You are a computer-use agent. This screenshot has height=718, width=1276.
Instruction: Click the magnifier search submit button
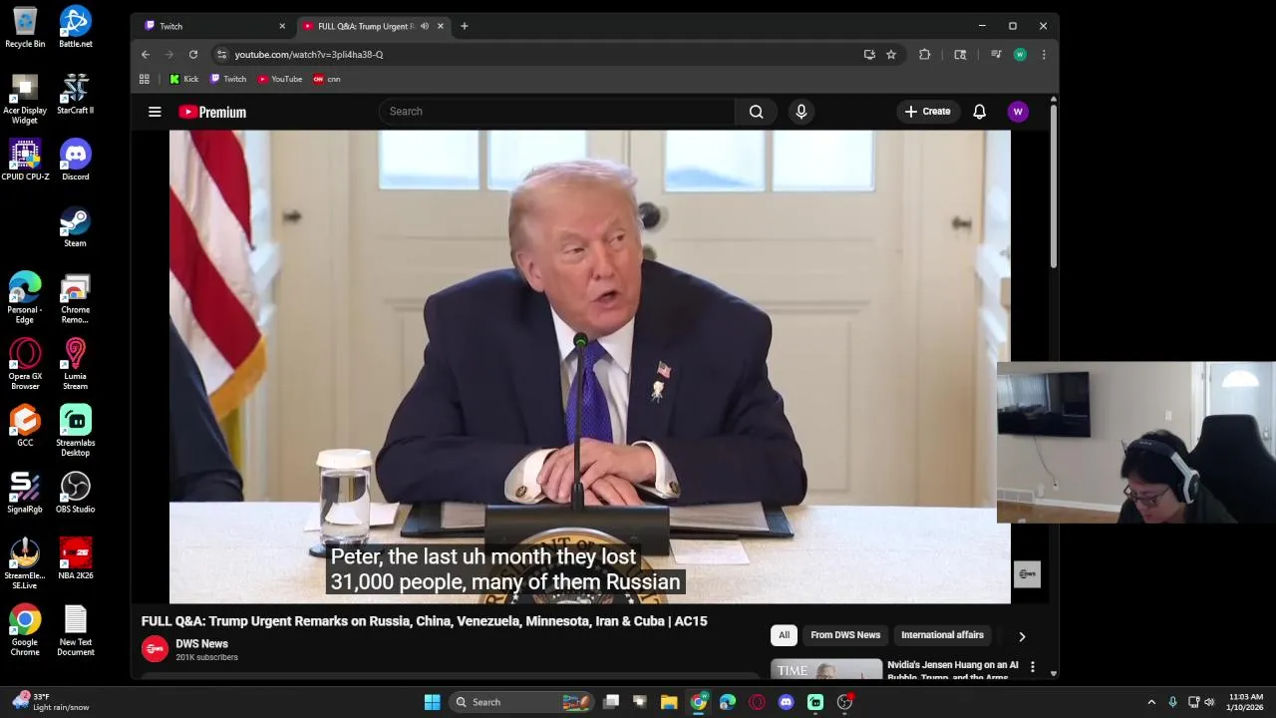tap(757, 112)
